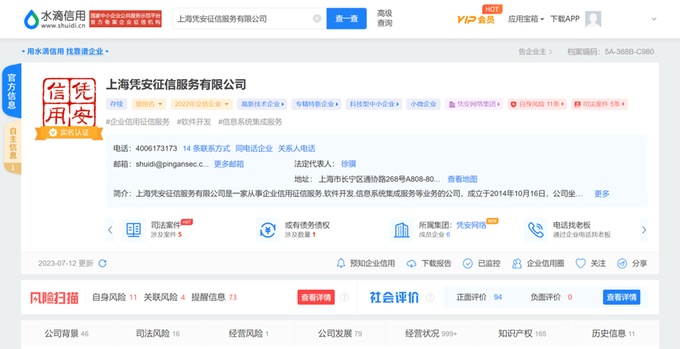The image size is (680, 349).
Task: Click blue 查看详情 in 社会评价
Action: 622,297
